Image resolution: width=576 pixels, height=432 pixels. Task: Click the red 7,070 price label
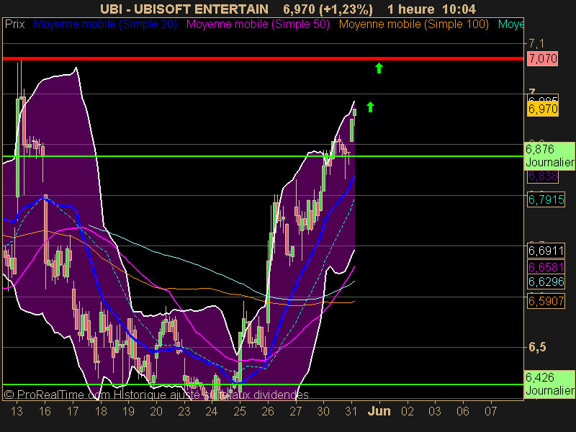click(543, 58)
